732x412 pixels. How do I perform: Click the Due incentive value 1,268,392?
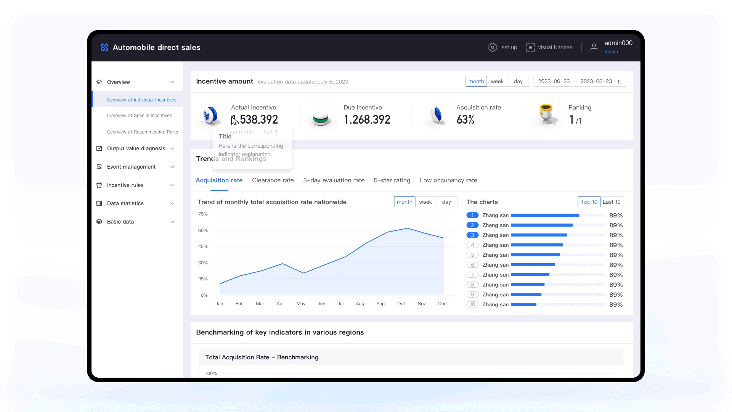(367, 119)
